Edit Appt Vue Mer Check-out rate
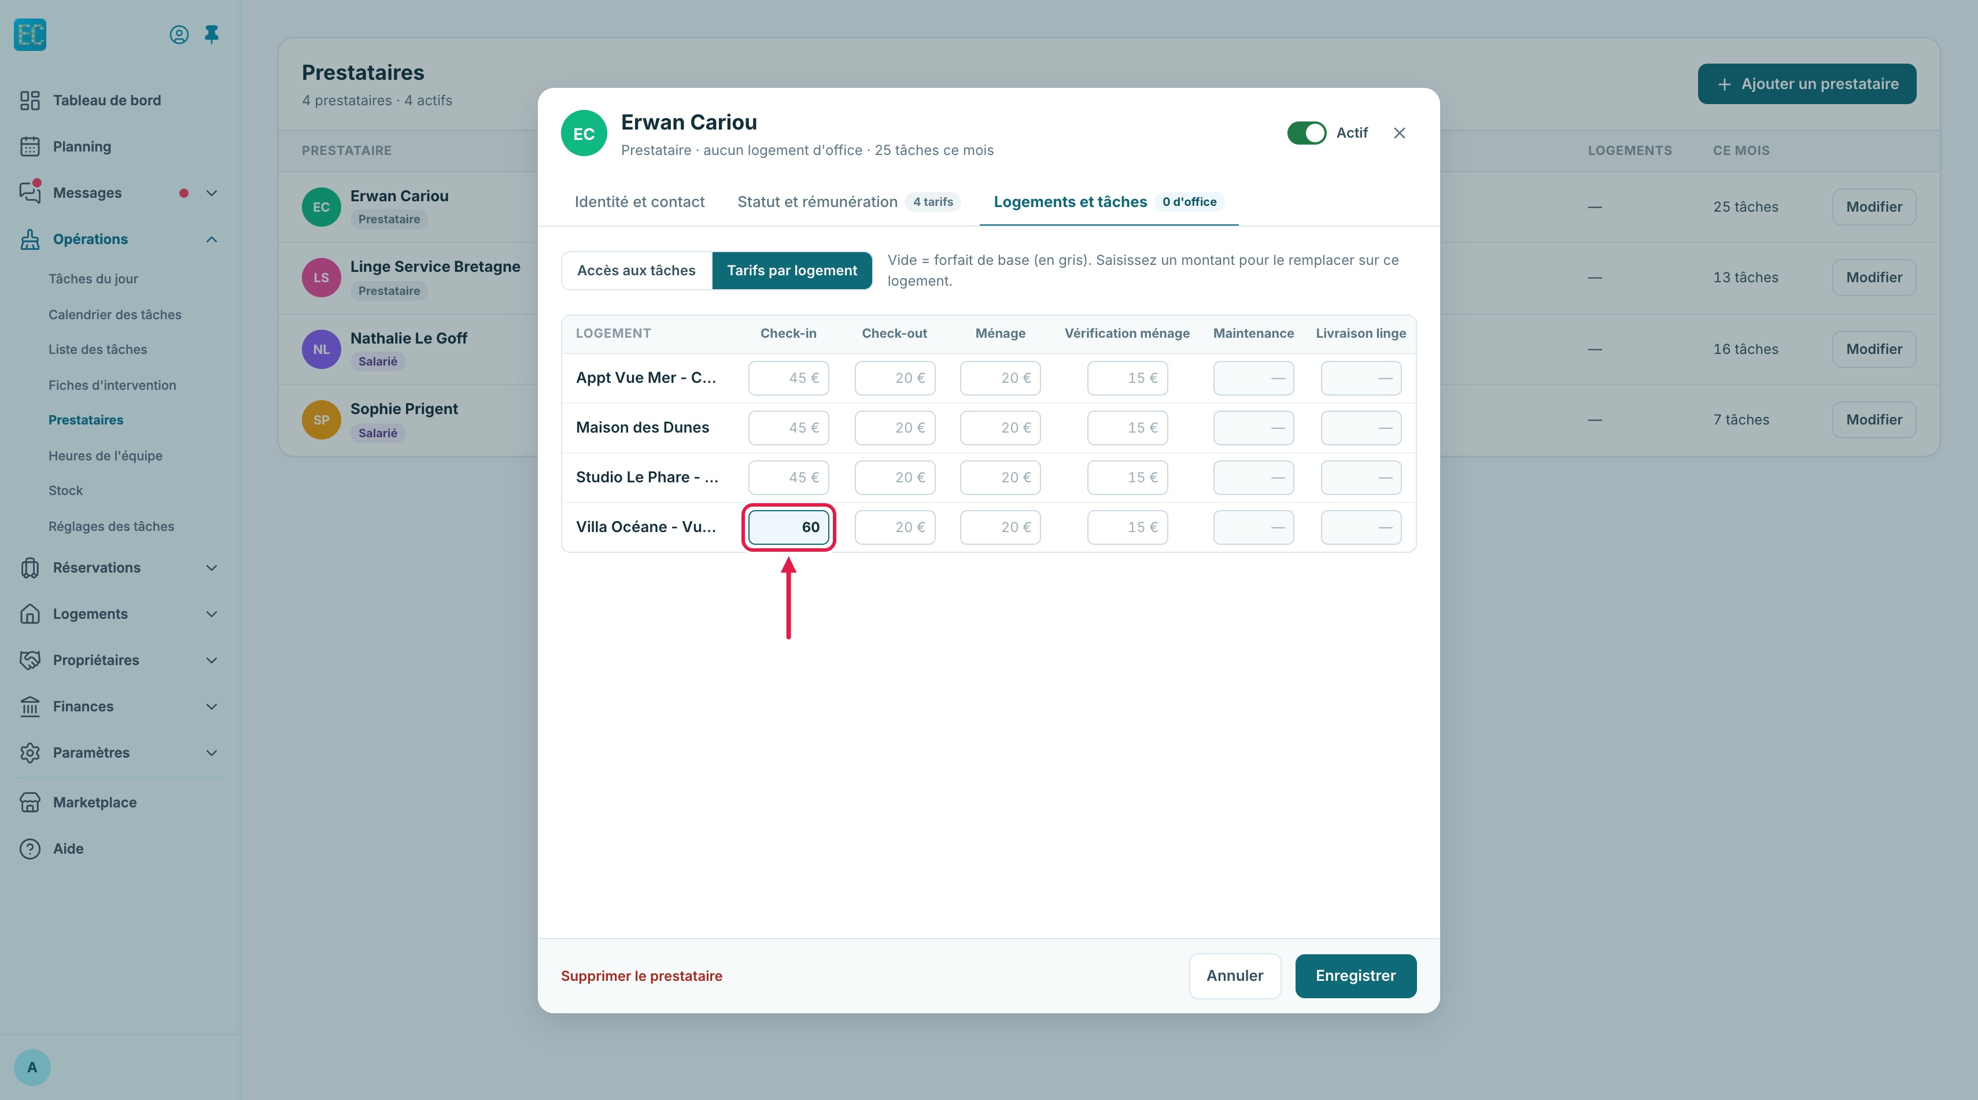Viewport: 1978px width, 1100px height. pyautogui.click(x=895, y=378)
